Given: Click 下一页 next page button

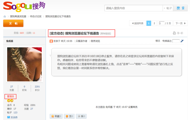Looking at the screenshot, I should click(x=180, y=23).
